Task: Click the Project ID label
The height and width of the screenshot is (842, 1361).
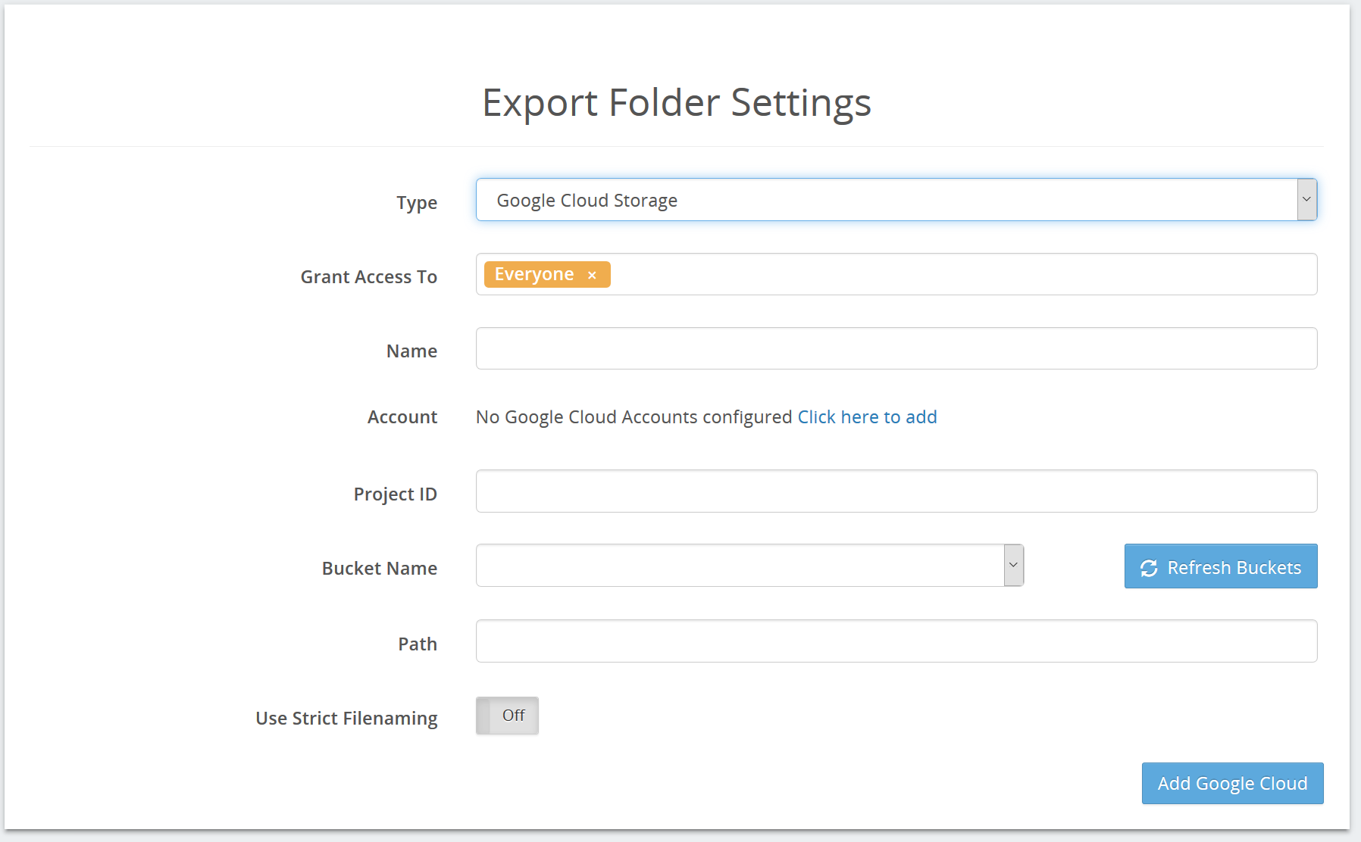Action: 396,494
